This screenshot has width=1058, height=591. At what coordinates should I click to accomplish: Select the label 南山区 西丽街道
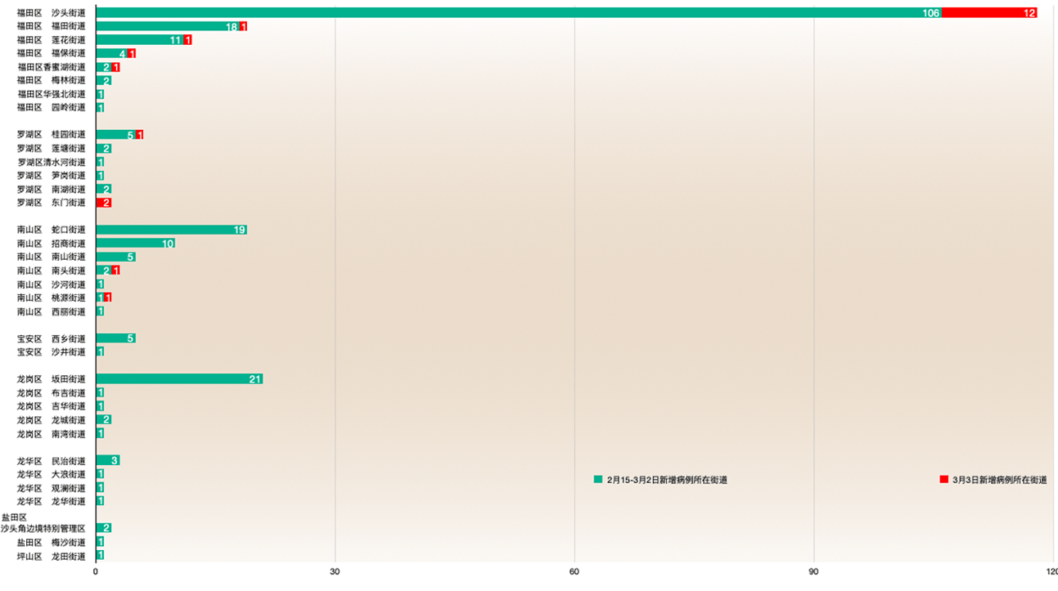[51, 311]
